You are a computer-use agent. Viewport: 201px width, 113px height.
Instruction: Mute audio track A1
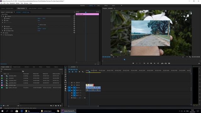(x=79, y=90)
